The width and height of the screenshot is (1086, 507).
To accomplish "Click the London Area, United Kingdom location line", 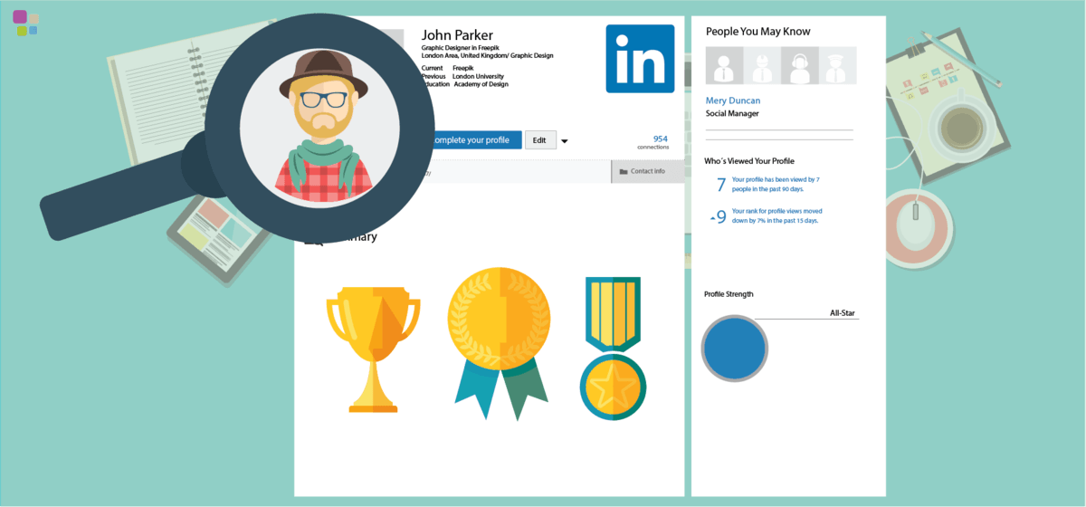I will [487, 55].
